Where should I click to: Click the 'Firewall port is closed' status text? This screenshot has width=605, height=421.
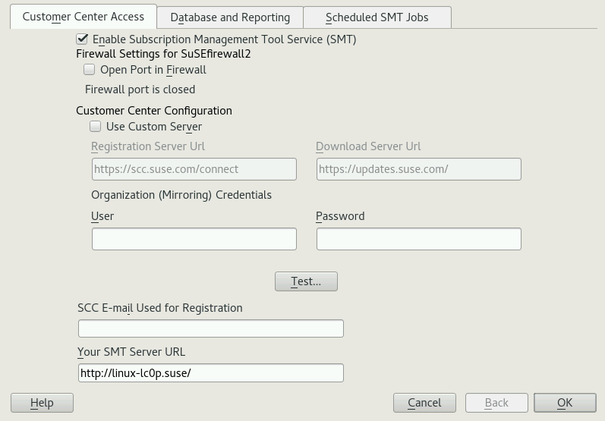[x=140, y=90]
